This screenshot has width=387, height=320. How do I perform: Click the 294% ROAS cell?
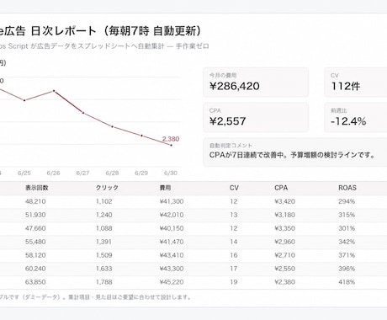coord(347,201)
